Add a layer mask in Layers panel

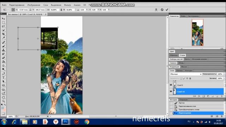point(203,96)
